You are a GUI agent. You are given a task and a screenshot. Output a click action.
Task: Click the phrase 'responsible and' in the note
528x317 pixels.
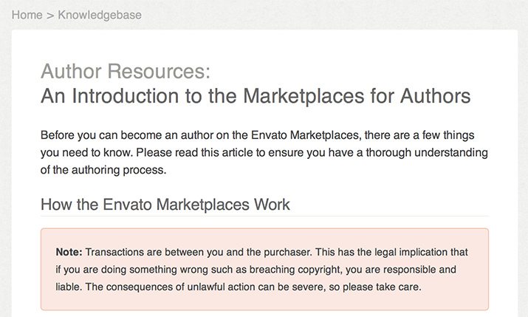(420, 270)
